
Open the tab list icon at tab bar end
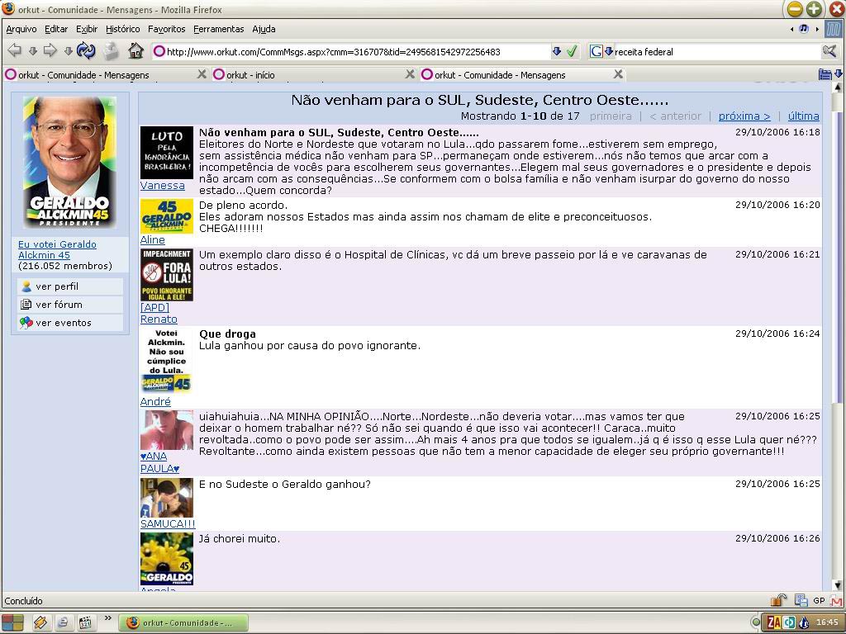pyautogui.click(x=825, y=74)
